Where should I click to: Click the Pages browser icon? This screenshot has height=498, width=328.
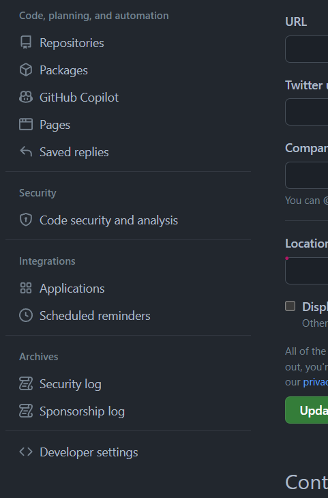coord(26,124)
